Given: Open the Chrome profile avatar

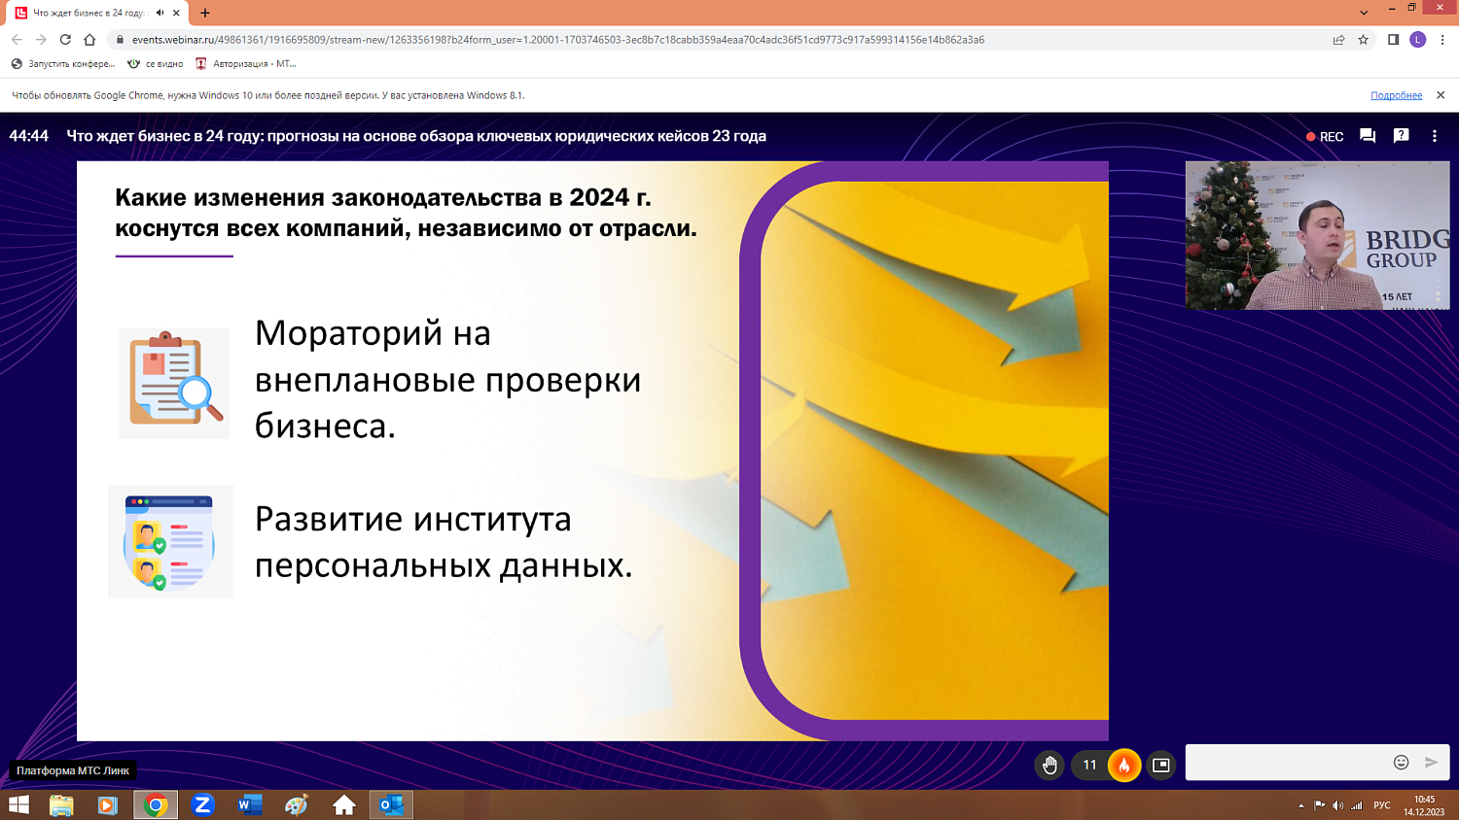Looking at the screenshot, I should click(1417, 40).
